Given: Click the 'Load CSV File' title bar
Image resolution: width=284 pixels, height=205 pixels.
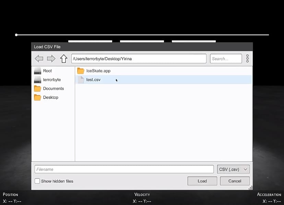Looking at the screenshot, I should (x=142, y=47).
